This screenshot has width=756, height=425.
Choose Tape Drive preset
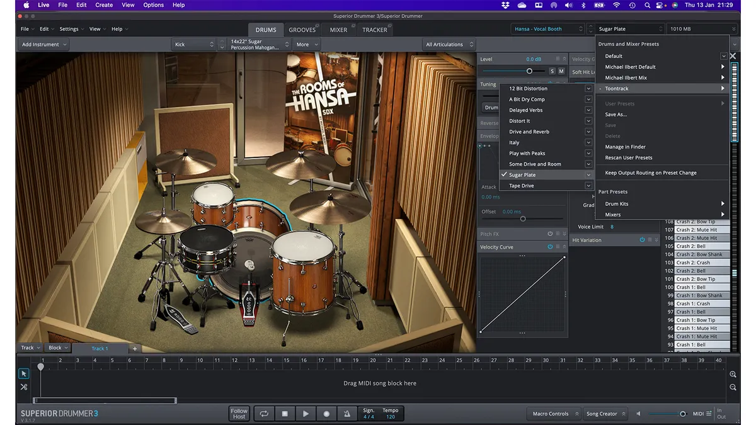pos(546,186)
